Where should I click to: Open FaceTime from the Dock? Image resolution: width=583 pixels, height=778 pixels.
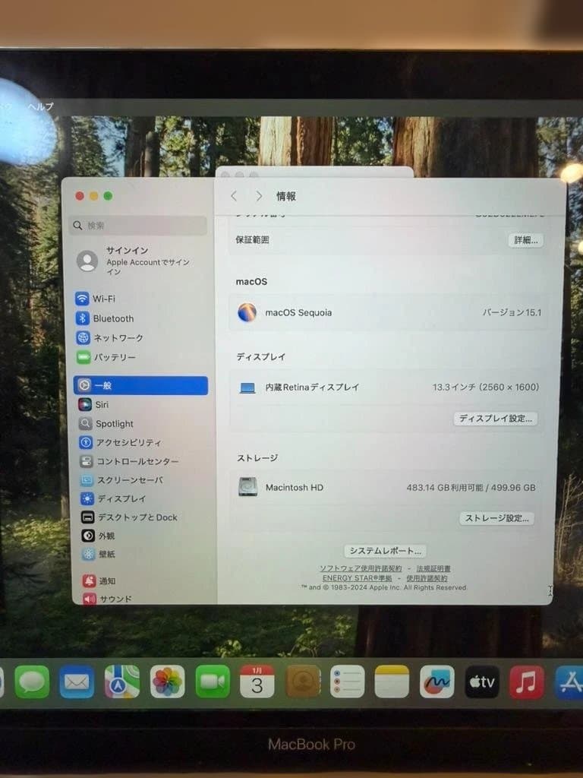[213, 682]
